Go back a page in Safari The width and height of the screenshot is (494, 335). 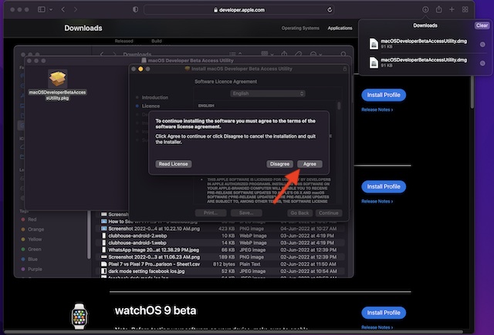click(63, 10)
